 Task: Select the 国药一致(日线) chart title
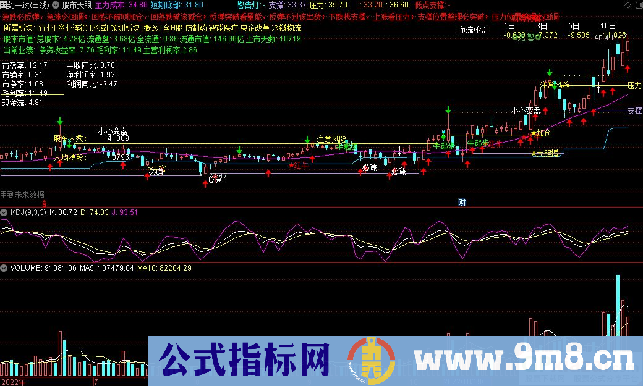pos(25,6)
